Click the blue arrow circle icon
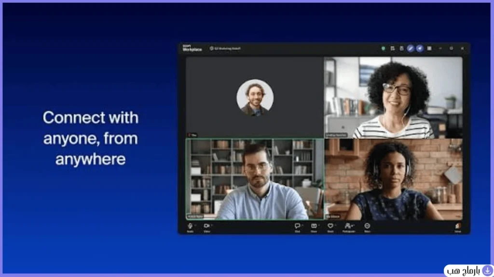The height and width of the screenshot is (277, 494). tap(420, 49)
